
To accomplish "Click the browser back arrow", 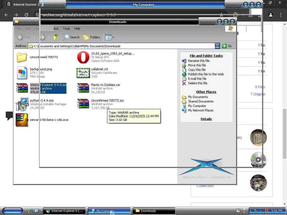I will pyautogui.click(x=6, y=15).
